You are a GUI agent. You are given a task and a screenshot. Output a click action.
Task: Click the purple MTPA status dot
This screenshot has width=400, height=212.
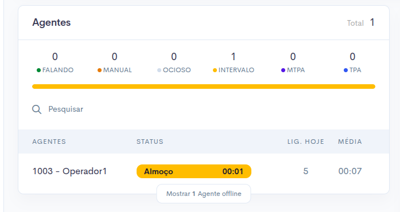(x=283, y=70)
